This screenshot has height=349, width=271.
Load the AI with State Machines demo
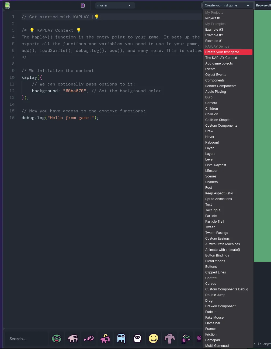228,244
